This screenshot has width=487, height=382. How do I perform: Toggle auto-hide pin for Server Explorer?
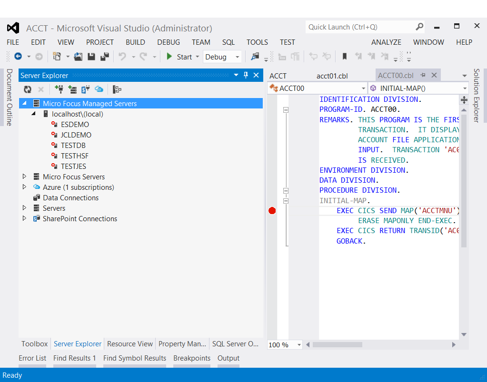click(x=246, y=75)
